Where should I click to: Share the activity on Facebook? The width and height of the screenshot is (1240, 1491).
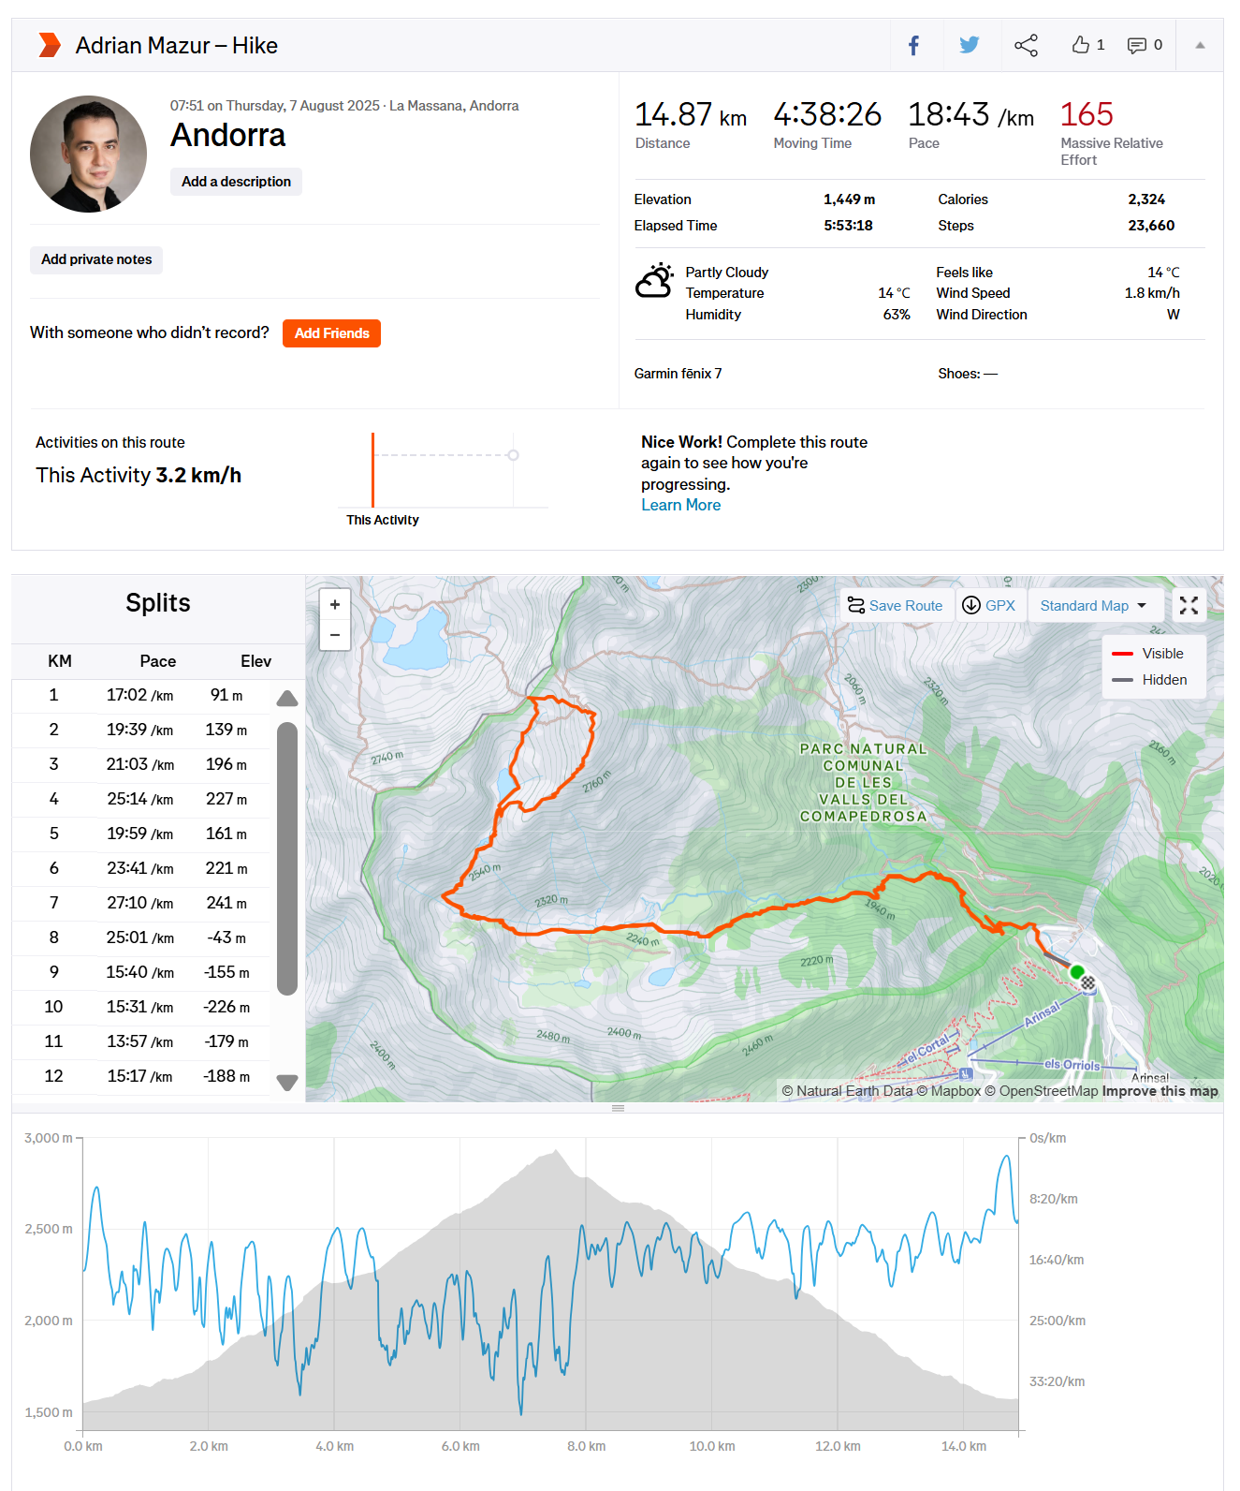point(913,45)
